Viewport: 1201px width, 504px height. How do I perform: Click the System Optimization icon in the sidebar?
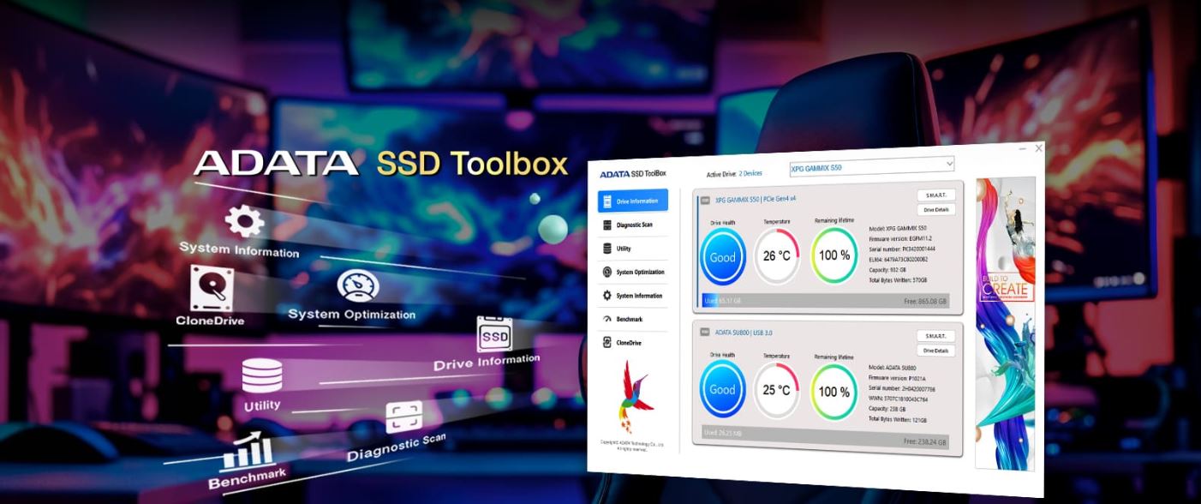point(607,272)
